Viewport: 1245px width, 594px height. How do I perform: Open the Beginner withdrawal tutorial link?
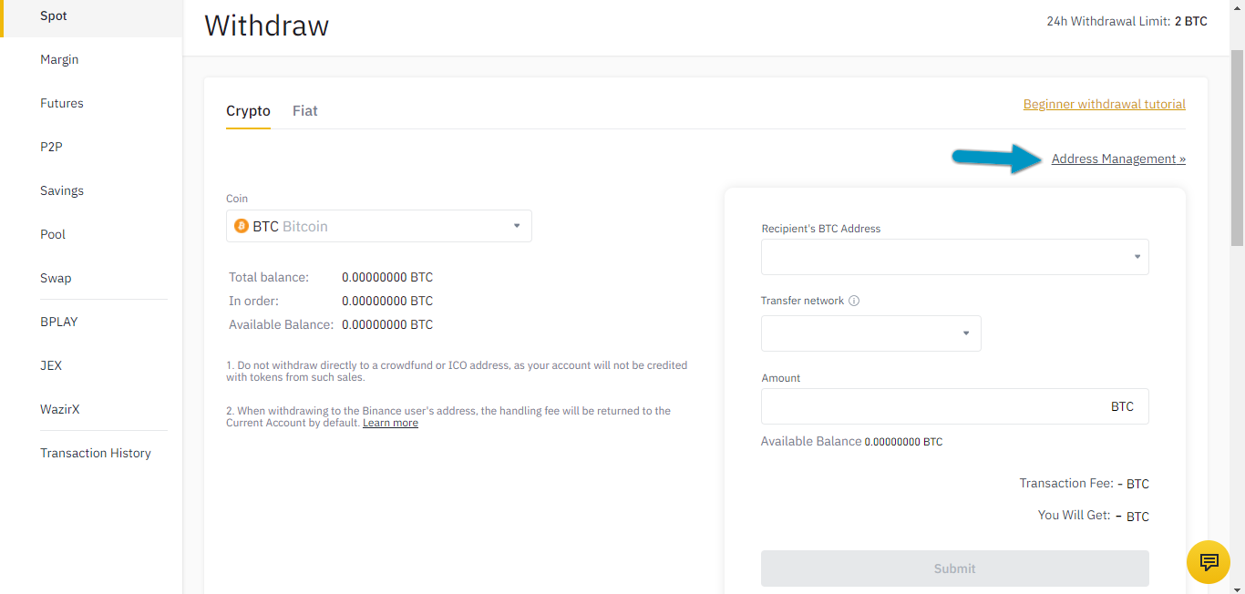coord(1104,104)
